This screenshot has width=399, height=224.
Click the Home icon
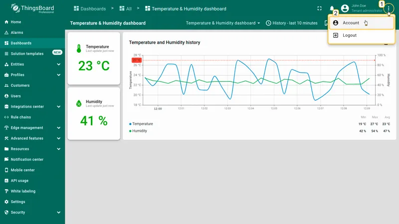click(6, 22)
